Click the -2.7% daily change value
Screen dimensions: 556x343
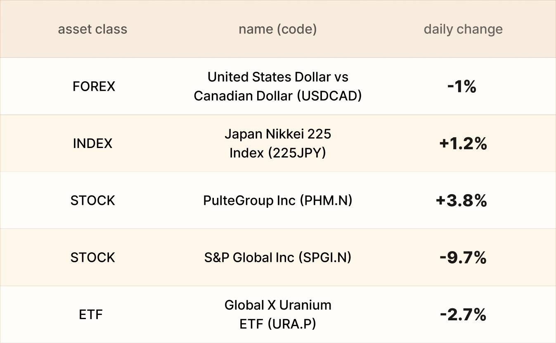463,315
